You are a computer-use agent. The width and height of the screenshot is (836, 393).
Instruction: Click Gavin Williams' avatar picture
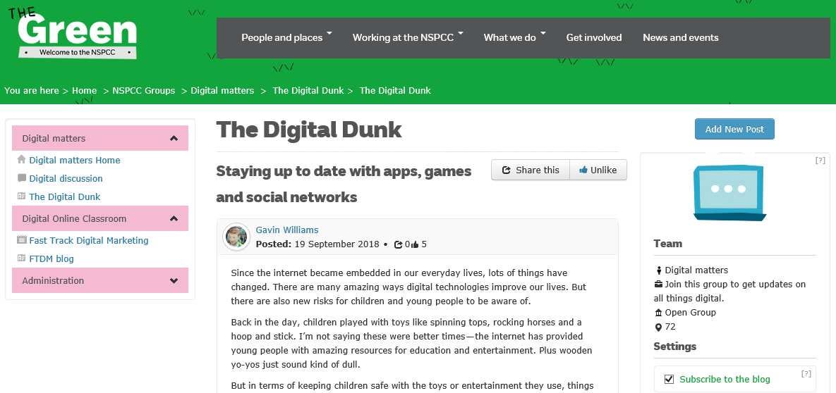point(236,237)
